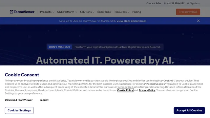
Task: Open the Resources dropdown
Action: point(121,12)
